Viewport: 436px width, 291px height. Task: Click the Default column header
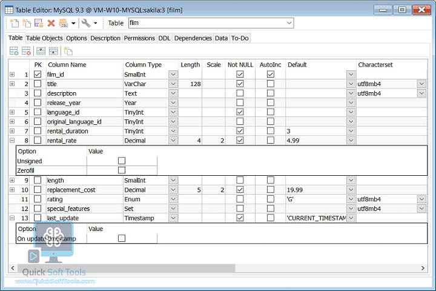(321, 65)
